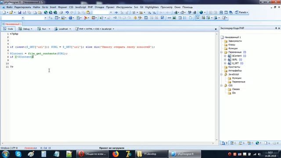
Task: Open the Формат menu
Action: coord(62,7)
